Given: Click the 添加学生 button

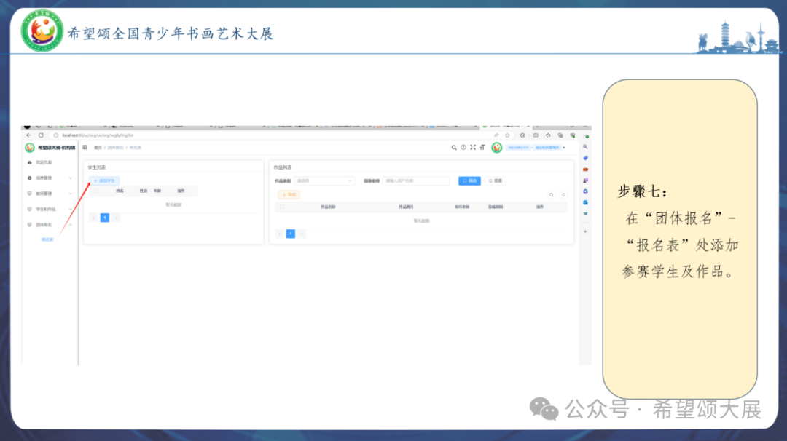Looking at the screenshot, I should 104,180.
